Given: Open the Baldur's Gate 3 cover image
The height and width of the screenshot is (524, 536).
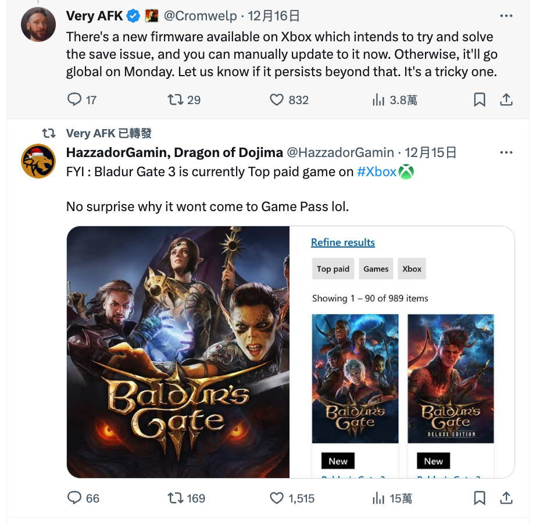Looking at the screenshot, I should coord(178,352).
